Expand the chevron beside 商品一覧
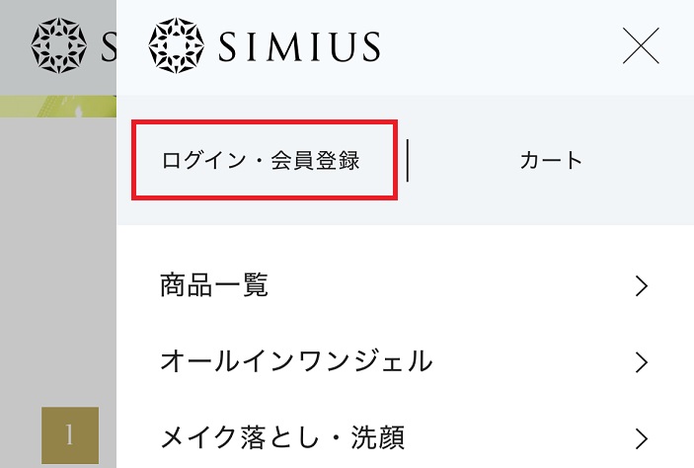 click(642, 286)
